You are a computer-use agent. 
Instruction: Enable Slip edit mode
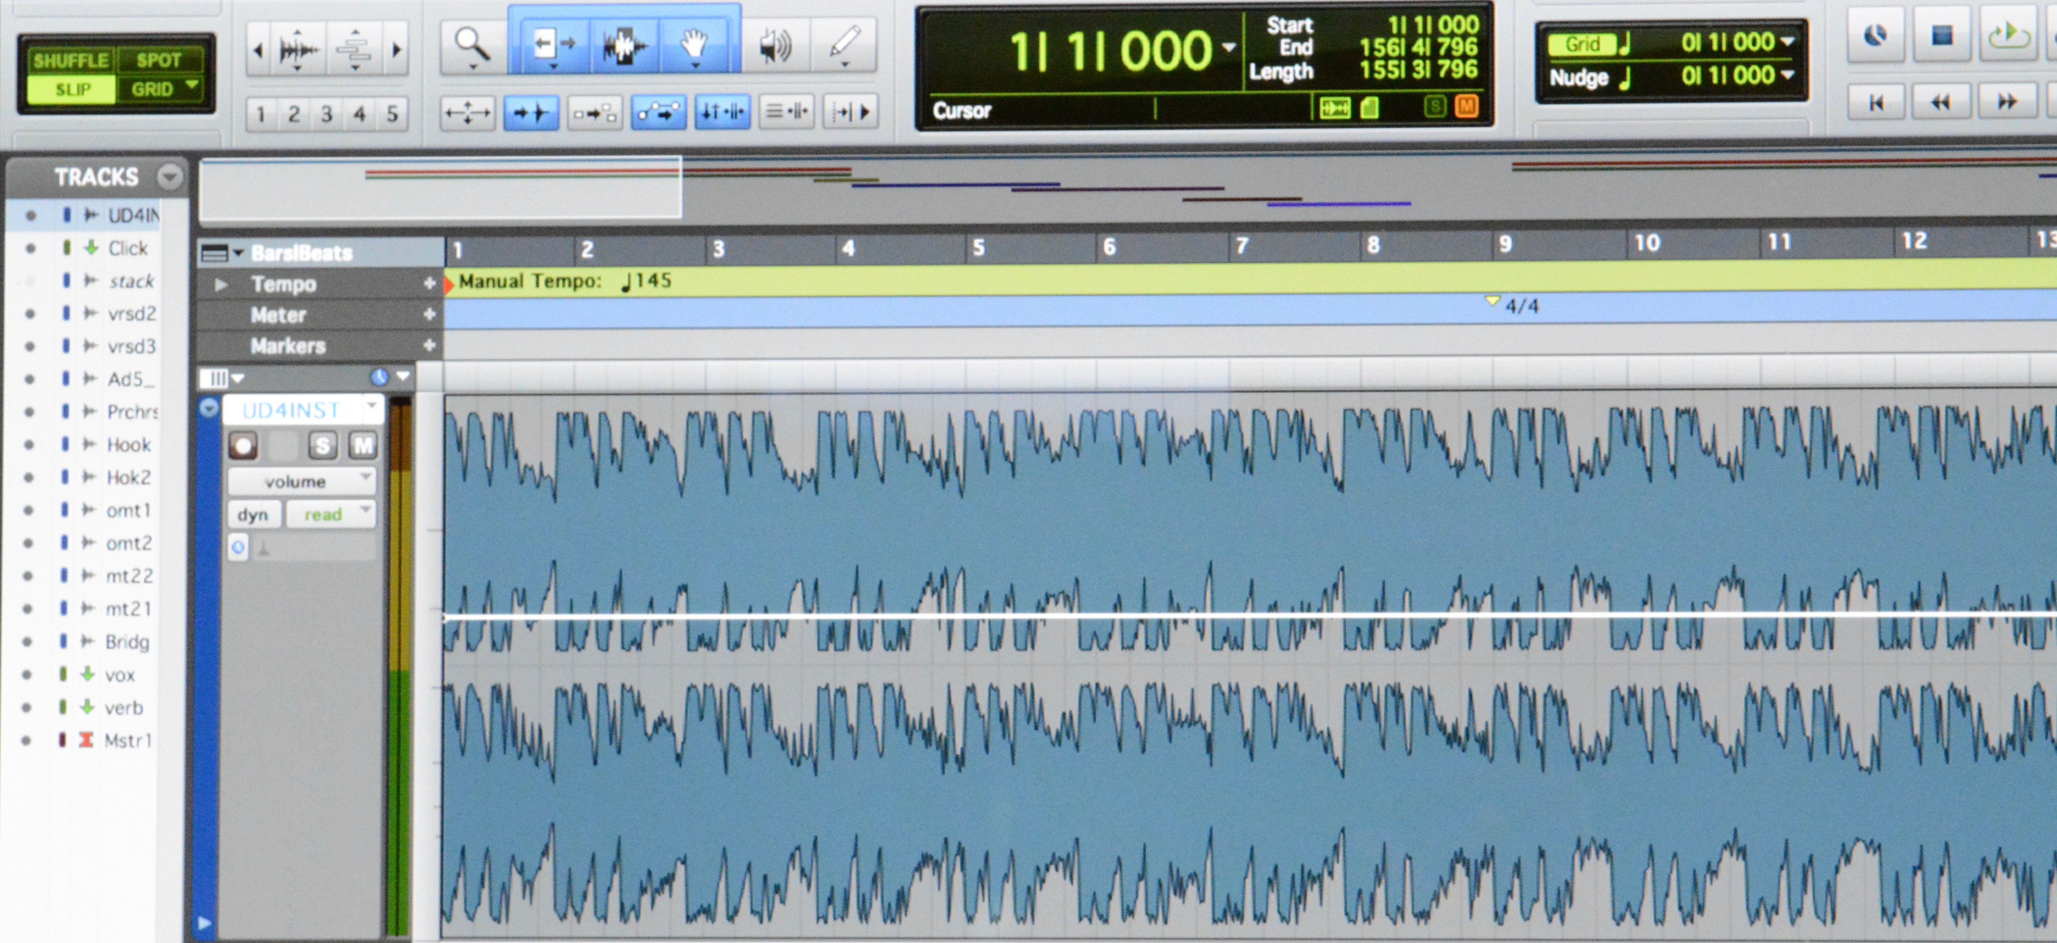tap(73, 89)
